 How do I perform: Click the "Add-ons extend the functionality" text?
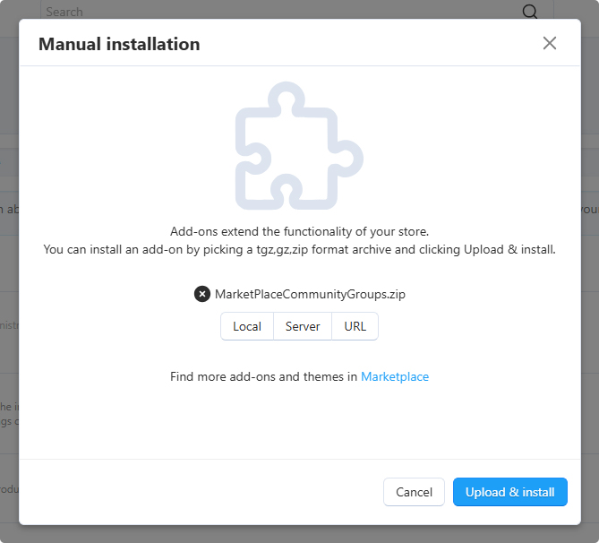pyautogui.click(x=299, y=230)
